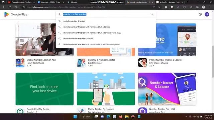Open the taskbar clock showing 12:26 PM
The width and height of the screenshot is (214, 120).
(208, 117)
